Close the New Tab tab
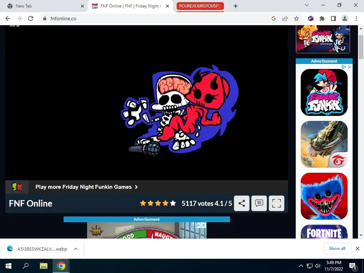This screenshot has height=273, width=364. pos(82,6)
